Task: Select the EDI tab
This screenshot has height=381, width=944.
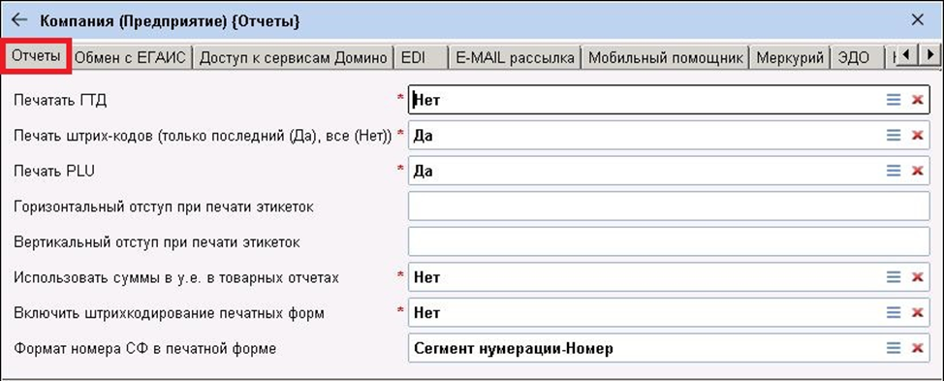Action: (x=421, y=58)
